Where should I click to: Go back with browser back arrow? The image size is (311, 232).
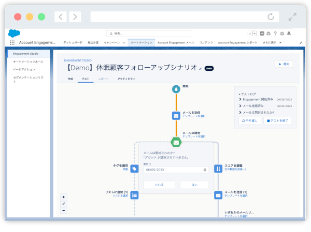click(x=61, y=17)
